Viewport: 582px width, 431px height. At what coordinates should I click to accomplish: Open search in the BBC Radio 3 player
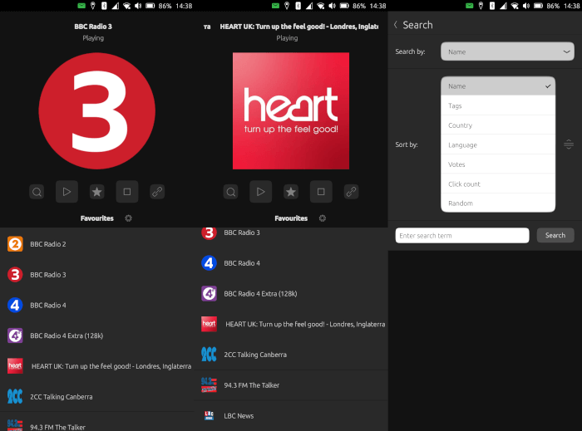coord(37,192)
